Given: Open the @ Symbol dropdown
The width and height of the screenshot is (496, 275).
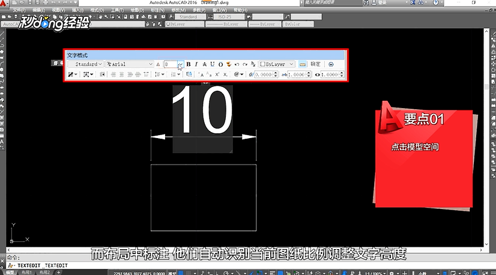Looking at the screenshot, I should (x=238, y=74).
